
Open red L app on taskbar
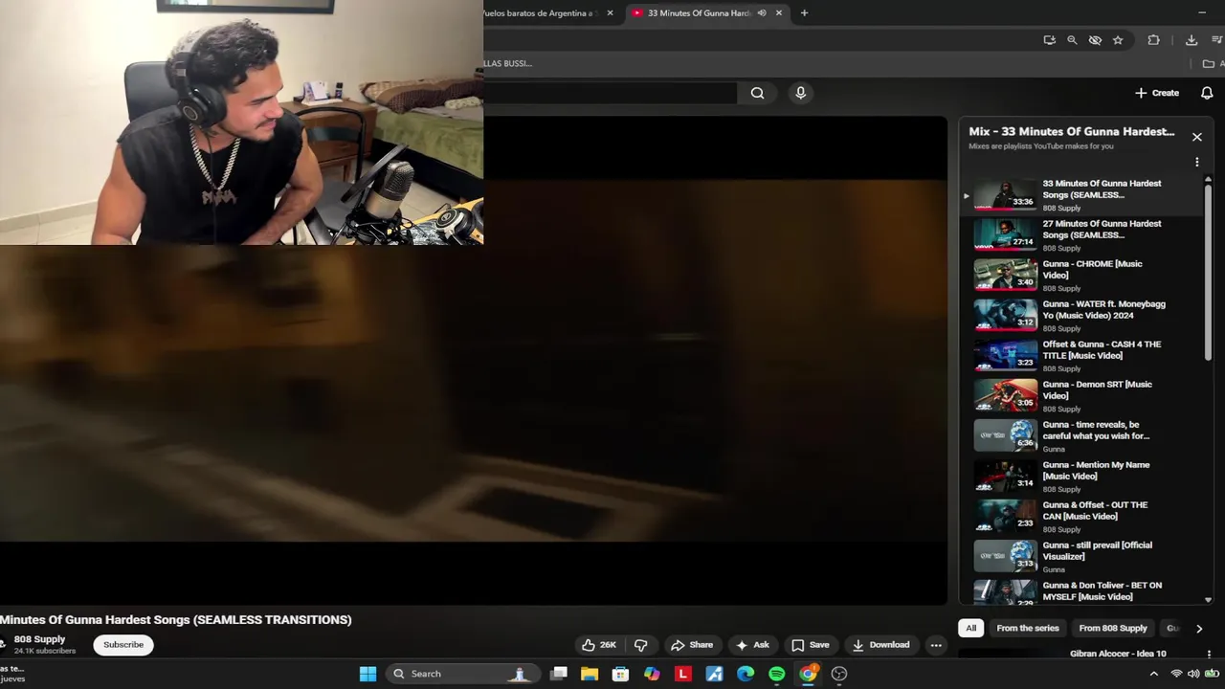[682, 674]
